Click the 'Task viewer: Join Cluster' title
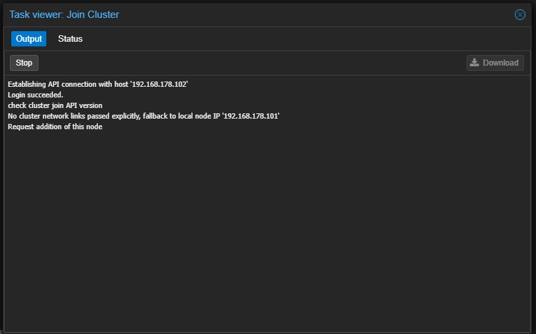536x334 pixels. tap(64, 15)
